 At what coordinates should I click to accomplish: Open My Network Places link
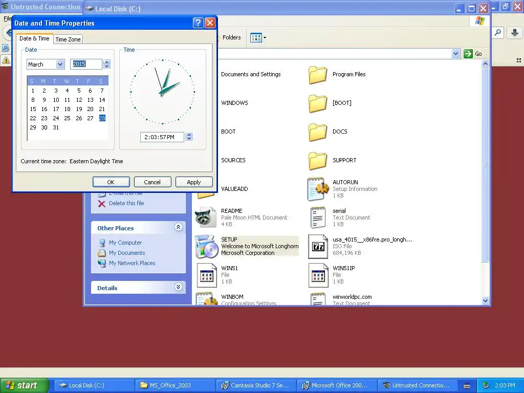[x=132, y=263]
